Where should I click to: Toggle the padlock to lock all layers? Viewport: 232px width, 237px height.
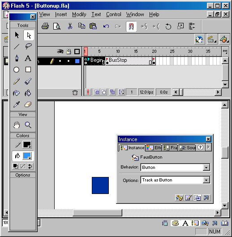(69, 52)
